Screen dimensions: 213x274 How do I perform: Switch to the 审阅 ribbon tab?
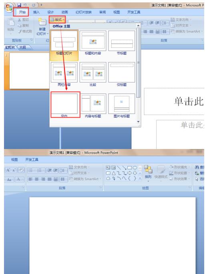tap(102, 12)
